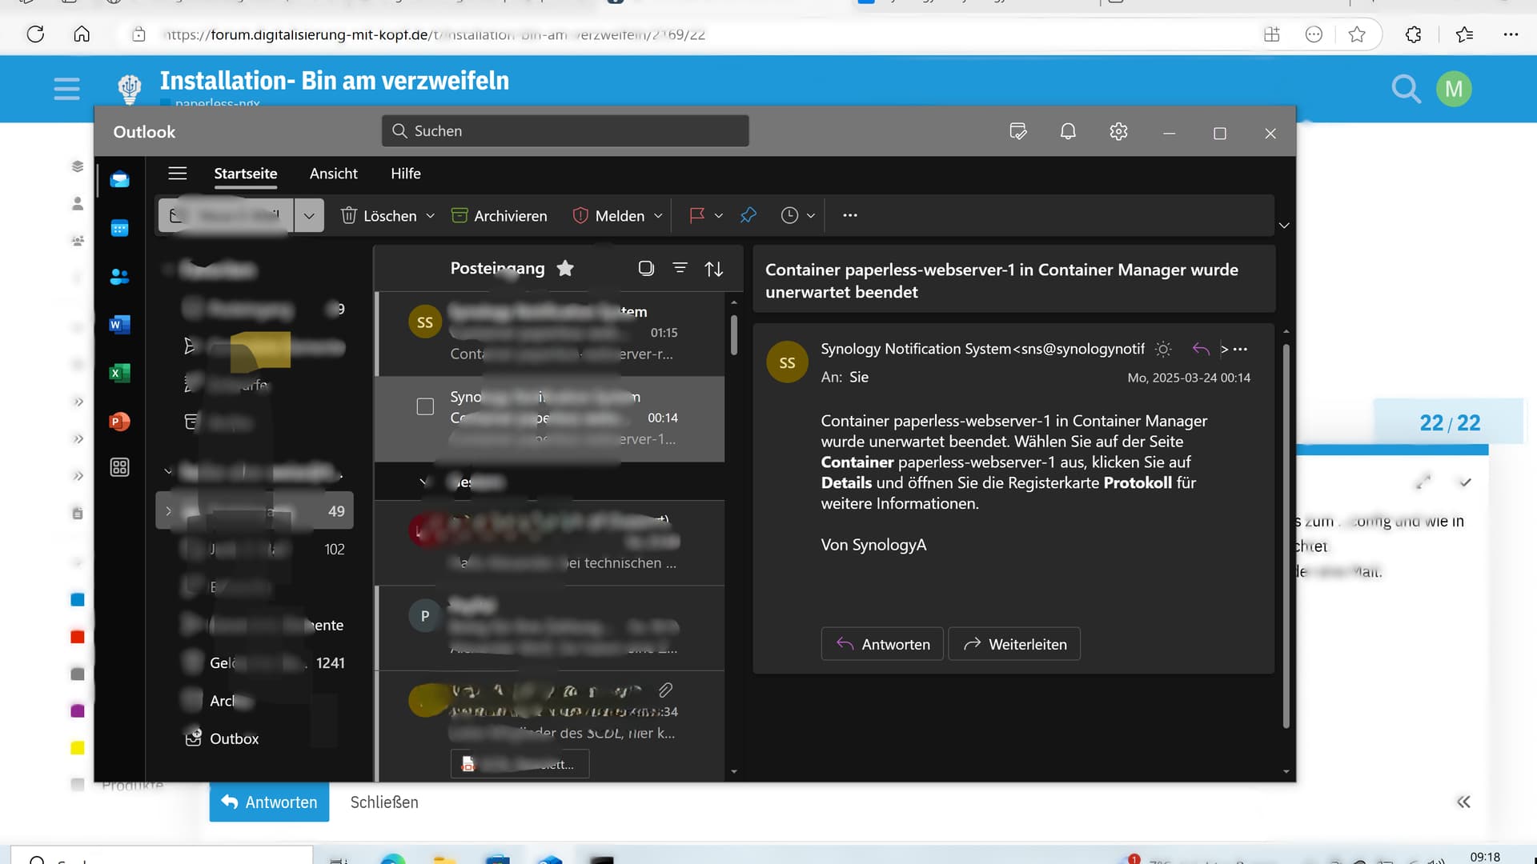Collapse the account folder tree chevron
Screen dimensions: 1537x864
coord(168,472)
